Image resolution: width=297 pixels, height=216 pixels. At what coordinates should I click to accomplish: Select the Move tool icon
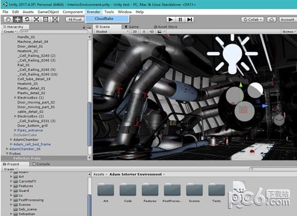[x=17, y=20]
